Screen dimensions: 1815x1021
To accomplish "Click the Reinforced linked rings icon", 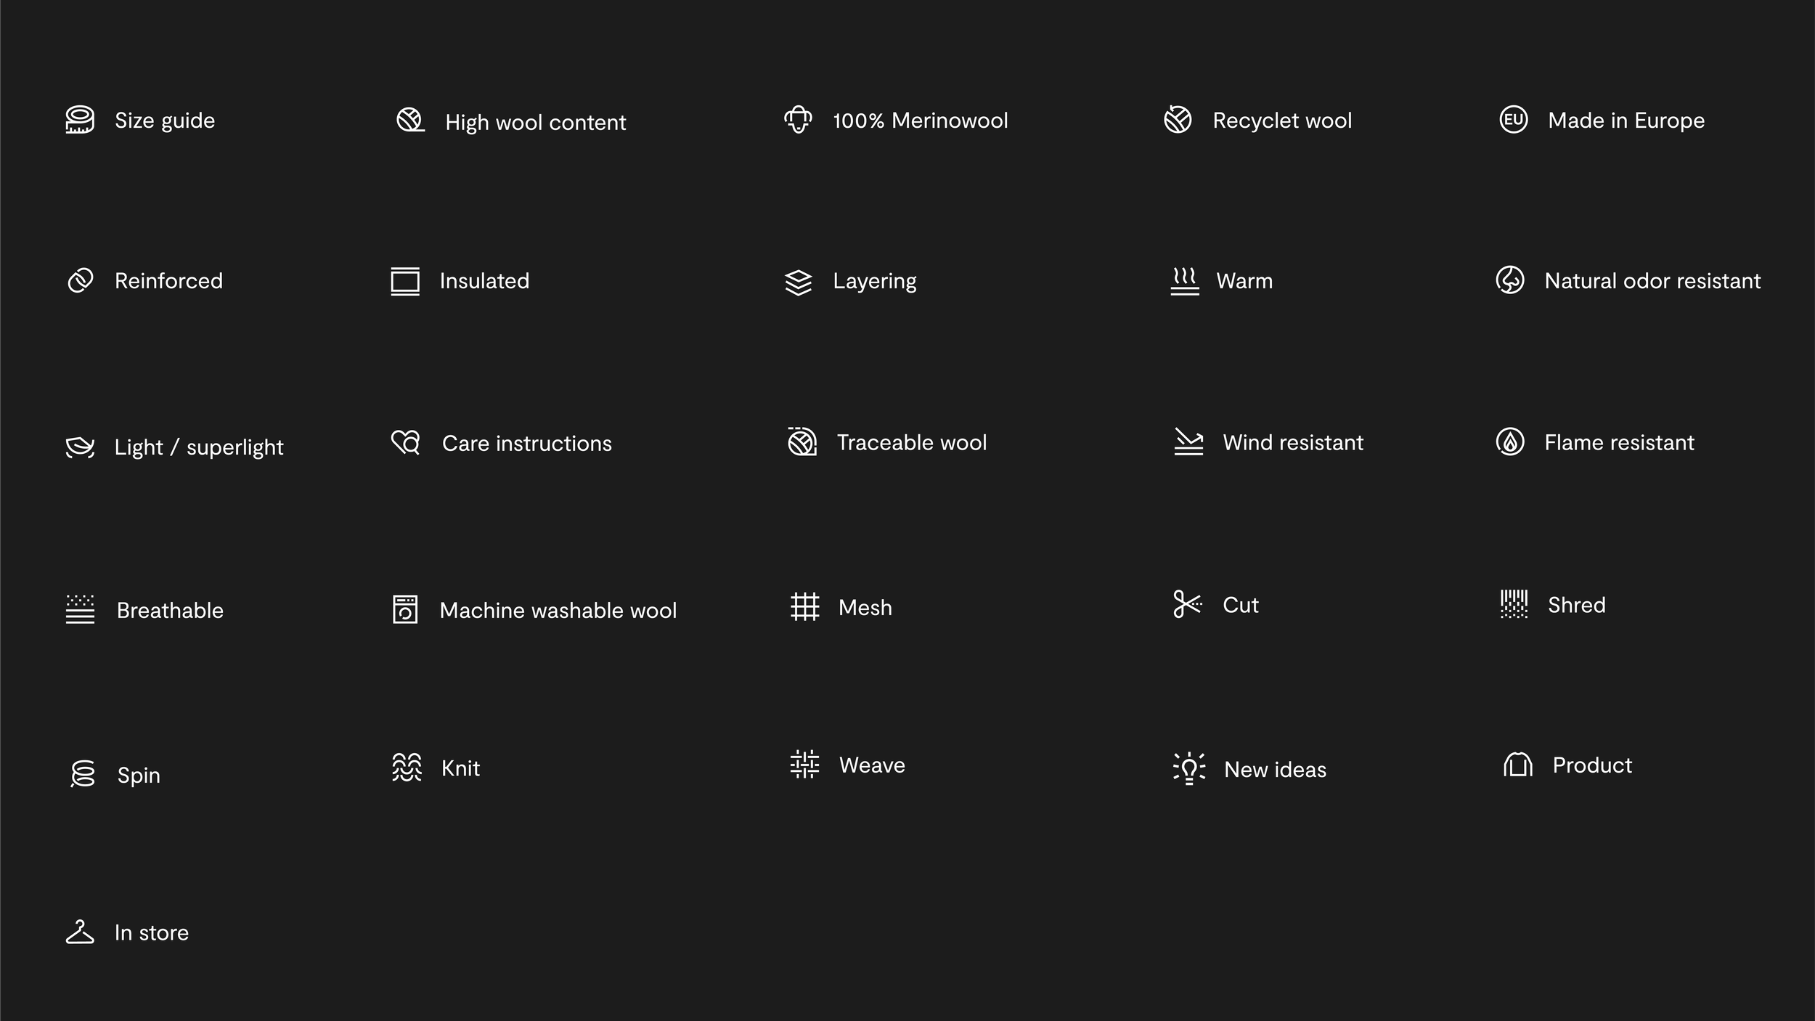I will coord(80,280).
